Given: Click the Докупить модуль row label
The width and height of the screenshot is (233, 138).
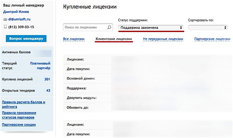Looking at the screenshot, I should 82,98.
